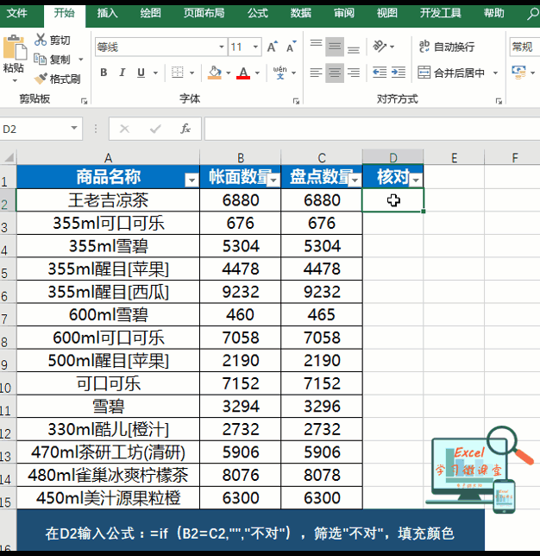Select the cell containing 8078
This screenshot has height=556, width=540.
[x=322, y=475]
